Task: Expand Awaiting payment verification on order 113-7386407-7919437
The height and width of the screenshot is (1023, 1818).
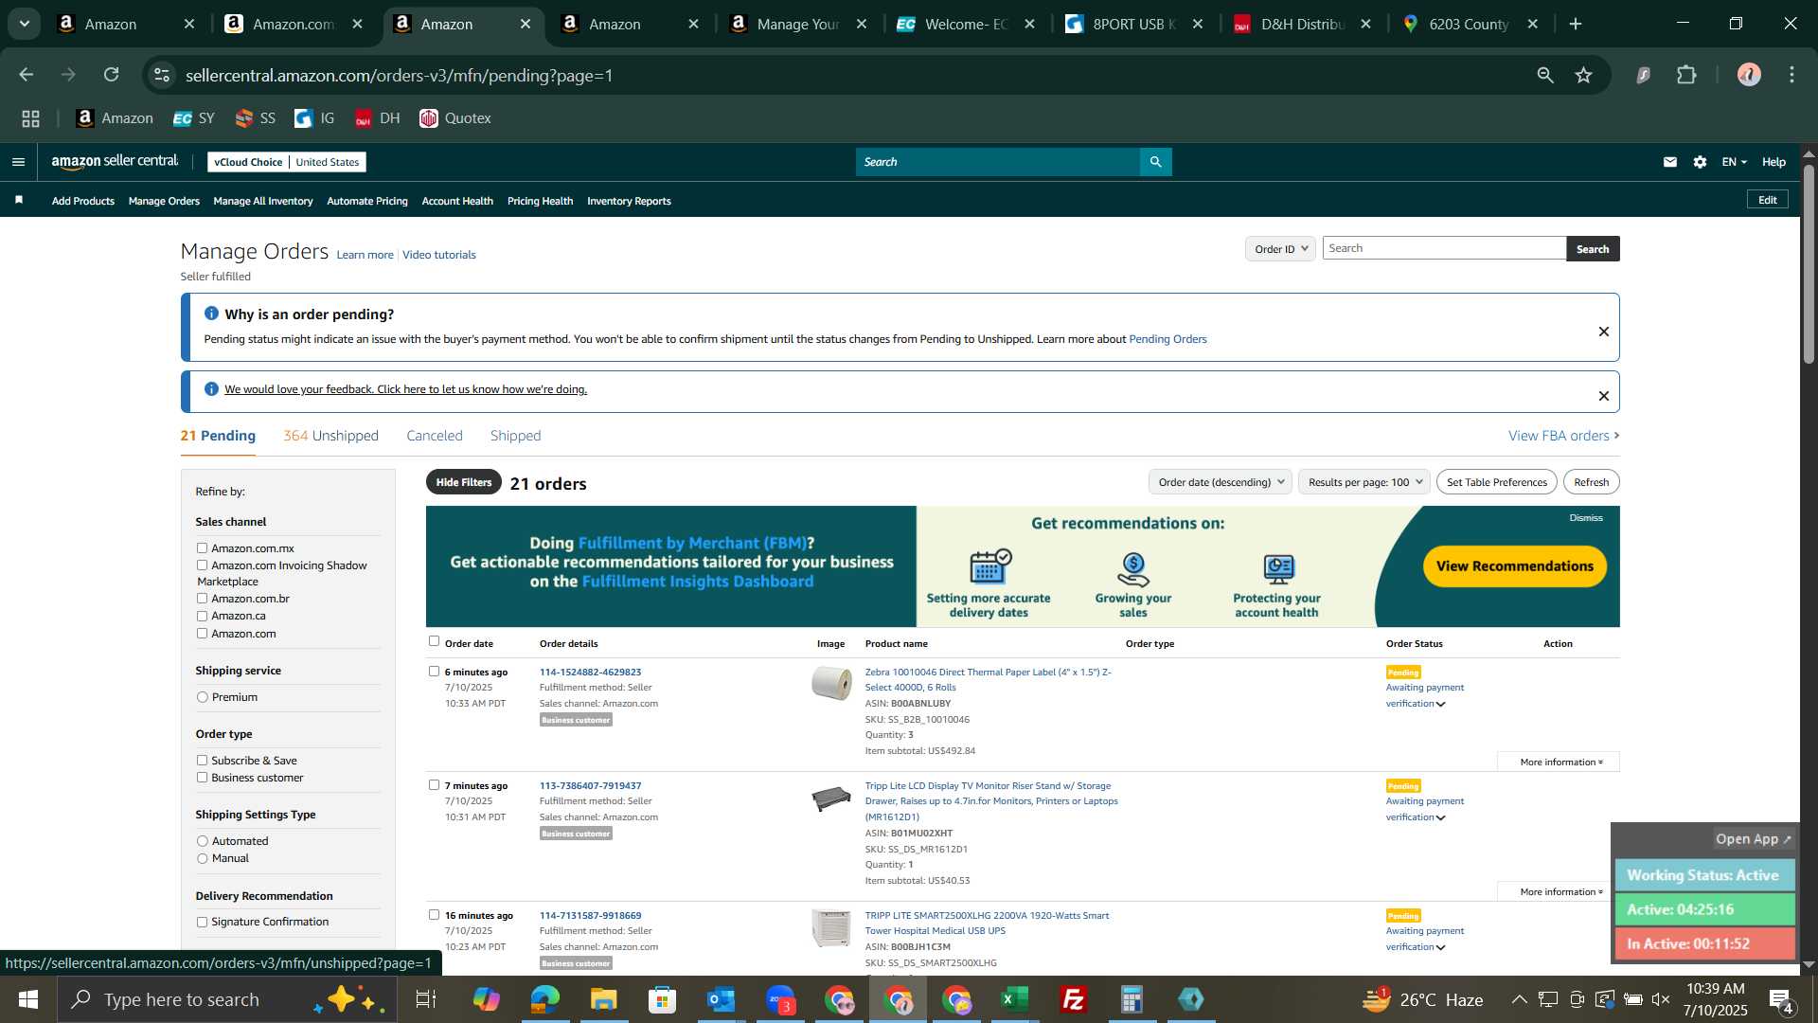Action: (x=1424, y=809)
